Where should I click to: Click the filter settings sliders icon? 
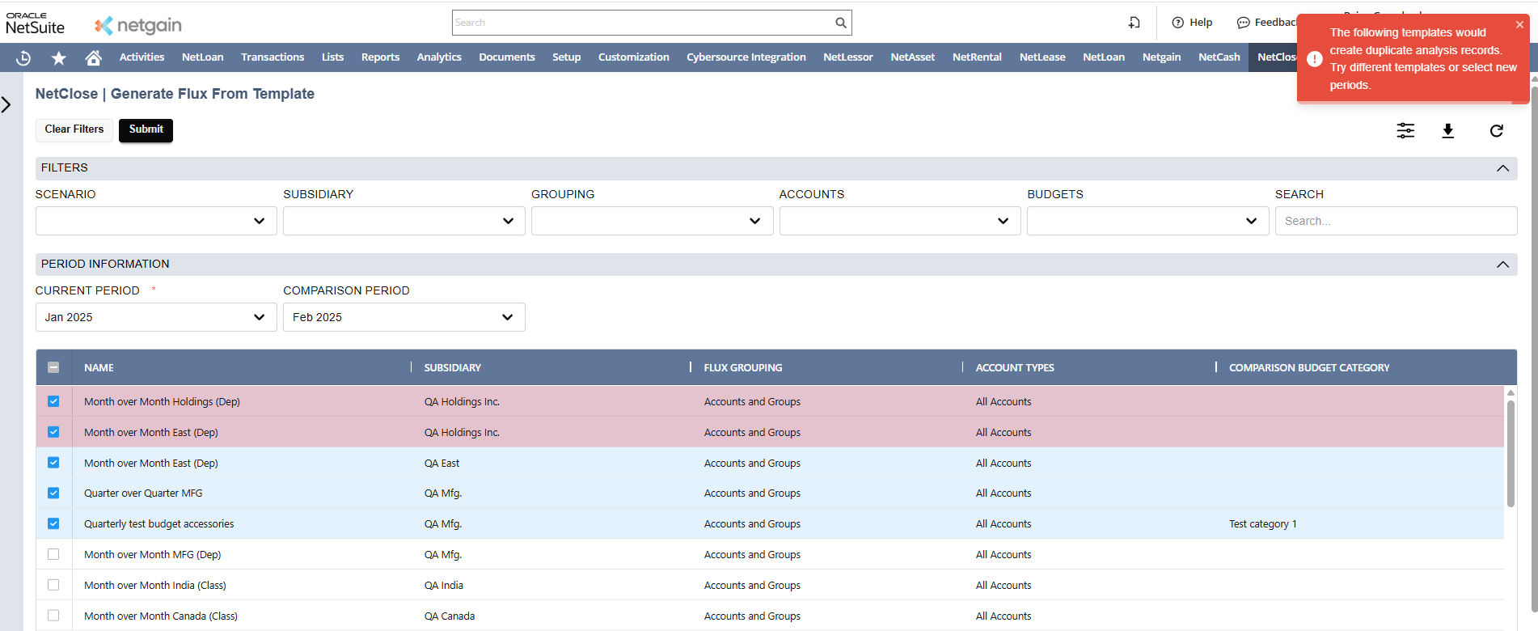click(1405, 130)
